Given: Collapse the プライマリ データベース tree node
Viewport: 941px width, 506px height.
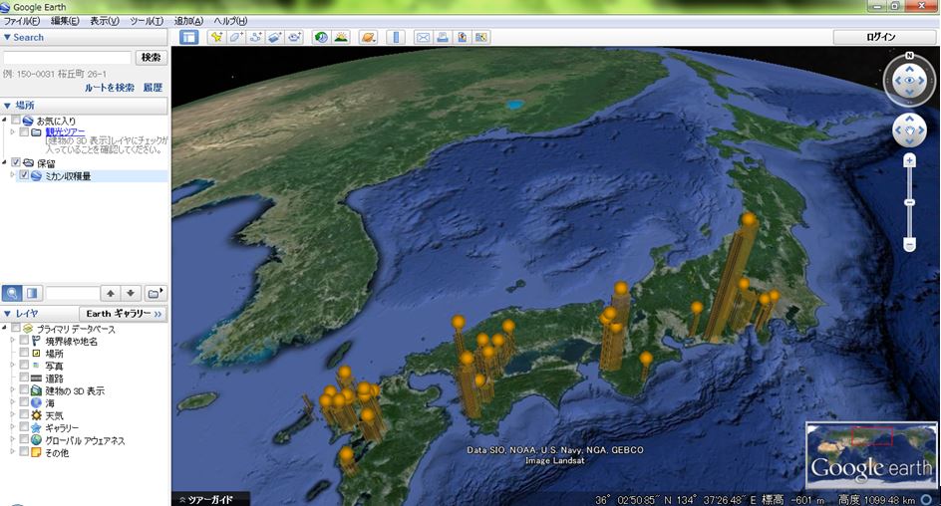Looking at the screenshot, I should [5, 328].
